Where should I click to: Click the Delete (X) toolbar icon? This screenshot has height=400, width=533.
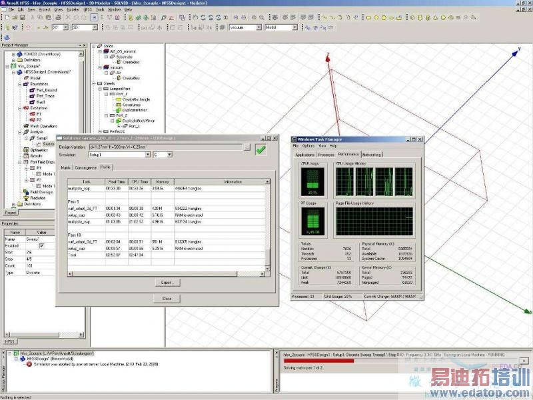tap(68, 17)
